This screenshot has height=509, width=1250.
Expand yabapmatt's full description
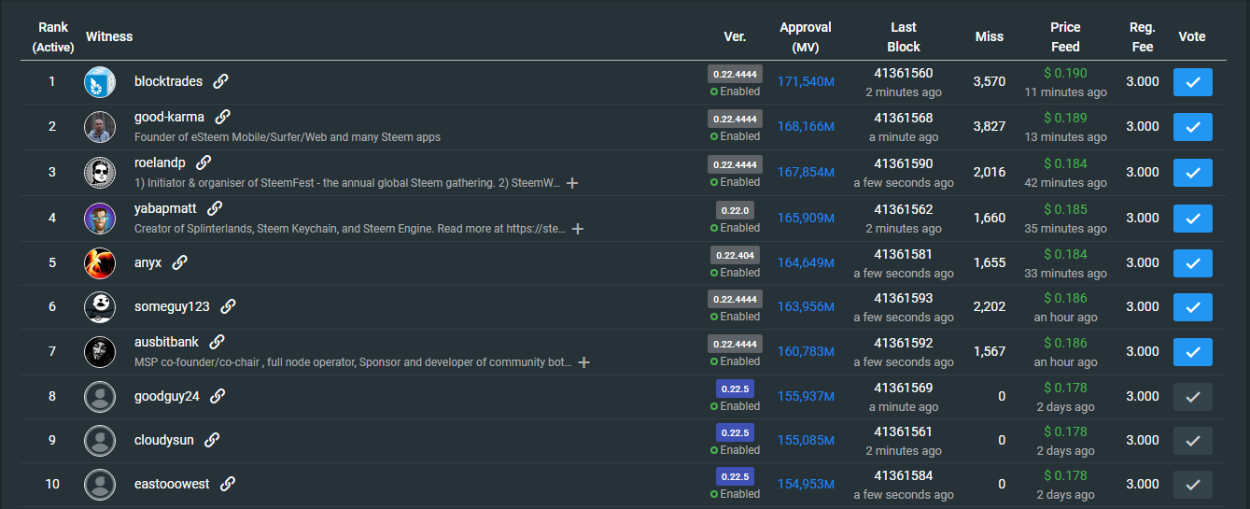(x=578, y=229)
